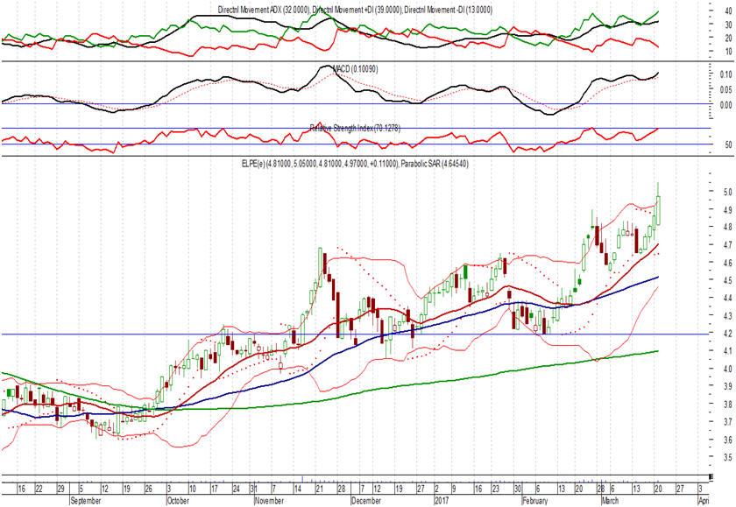The image size is (736, 507).
Task: Click the 29 date label on time axis
Action: [x=61, y=489]
